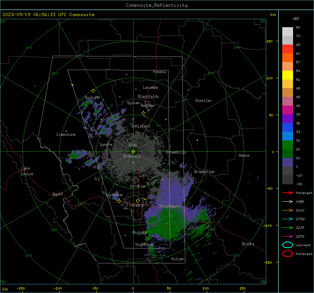The height and width of the screenshot is (293, 314).
Task: Select the magenta 39-42 dBZ swatch
Action: 287,110
